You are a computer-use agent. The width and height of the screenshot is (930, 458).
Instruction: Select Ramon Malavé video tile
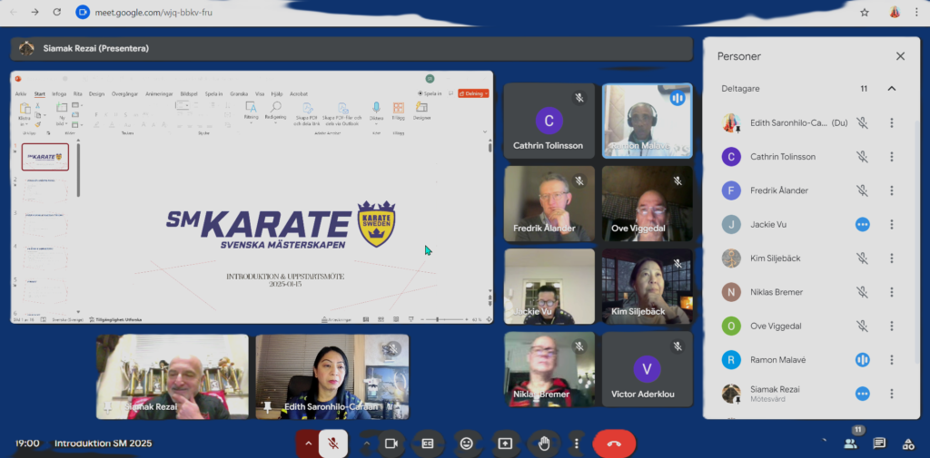tap(647, 121)
